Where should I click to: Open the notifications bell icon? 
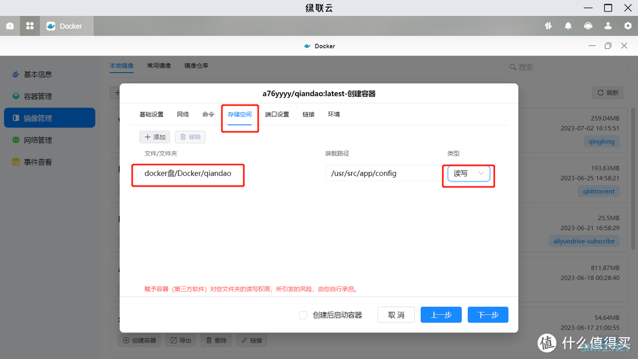pos(568,26)
